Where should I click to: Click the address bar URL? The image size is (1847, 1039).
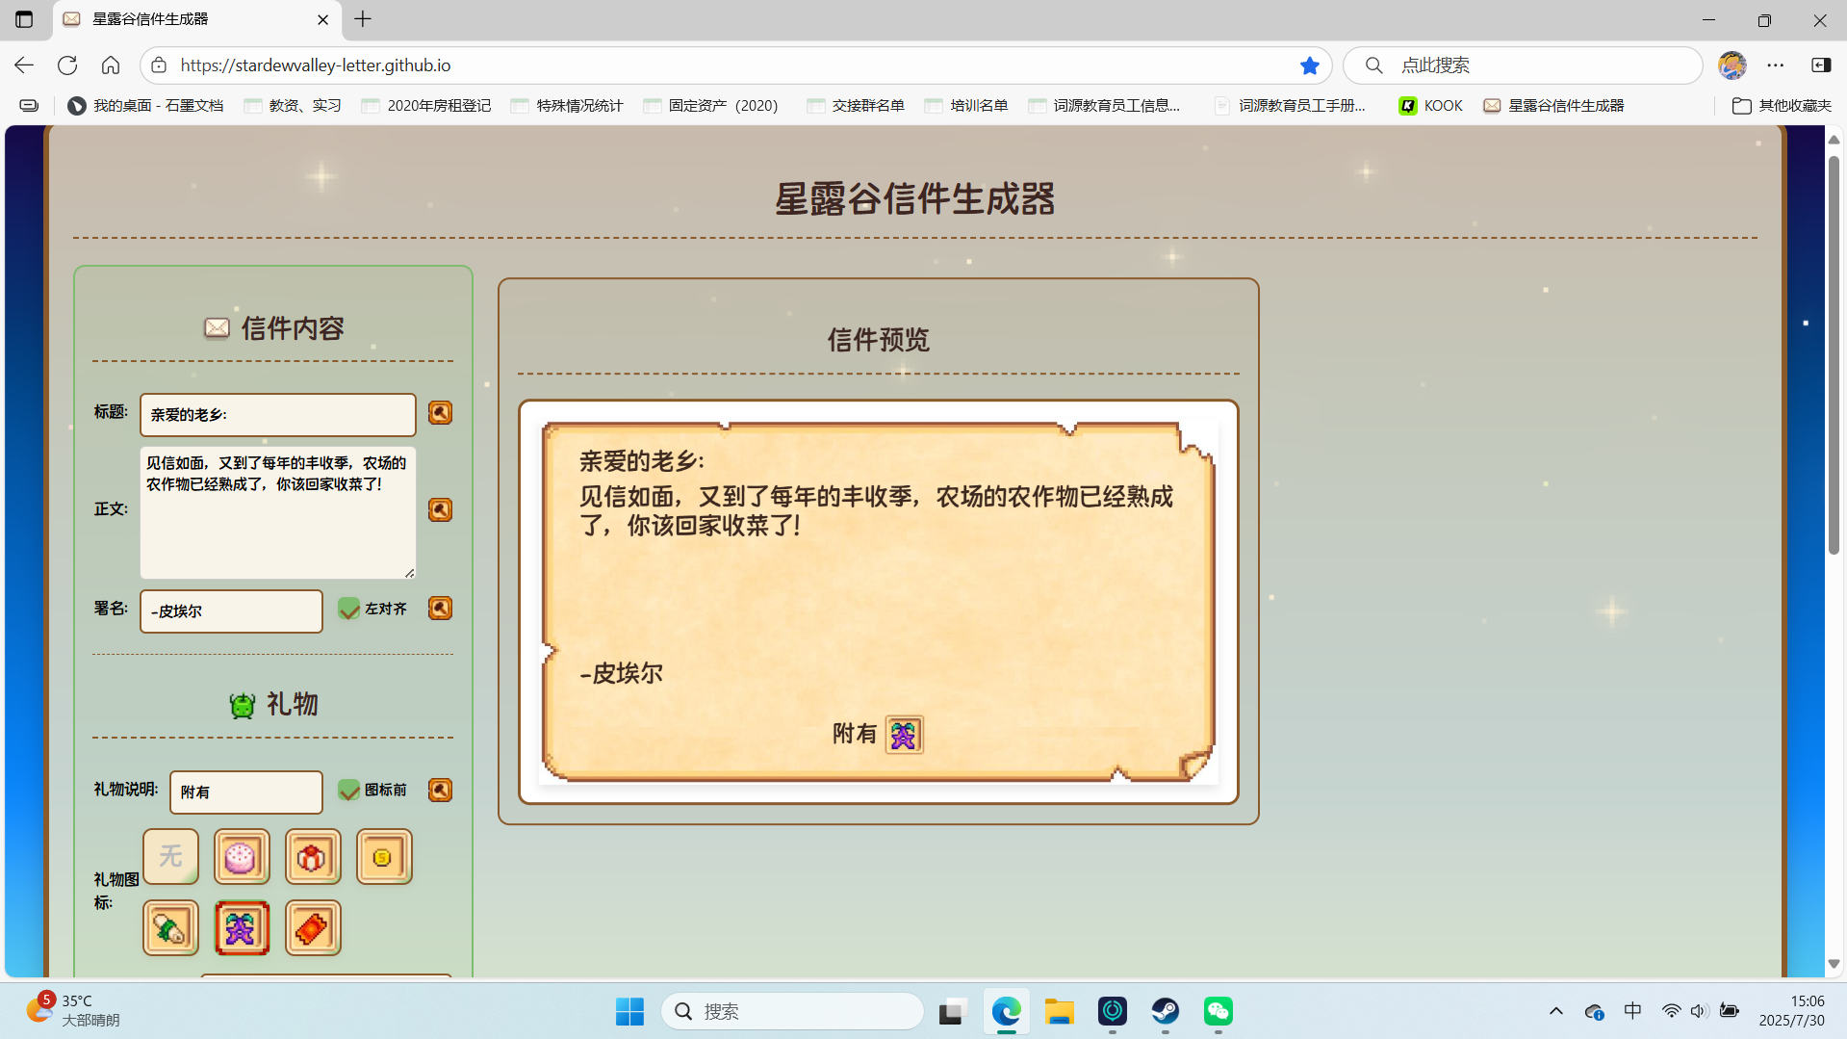click(316, 65)
